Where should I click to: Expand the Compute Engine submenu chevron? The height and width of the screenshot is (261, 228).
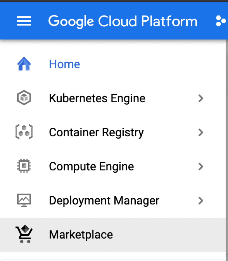[201, 167]
